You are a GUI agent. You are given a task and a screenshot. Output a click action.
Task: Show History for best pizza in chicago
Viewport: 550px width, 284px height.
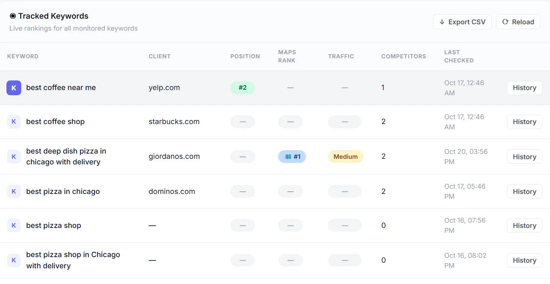click(x=525, y=191)
